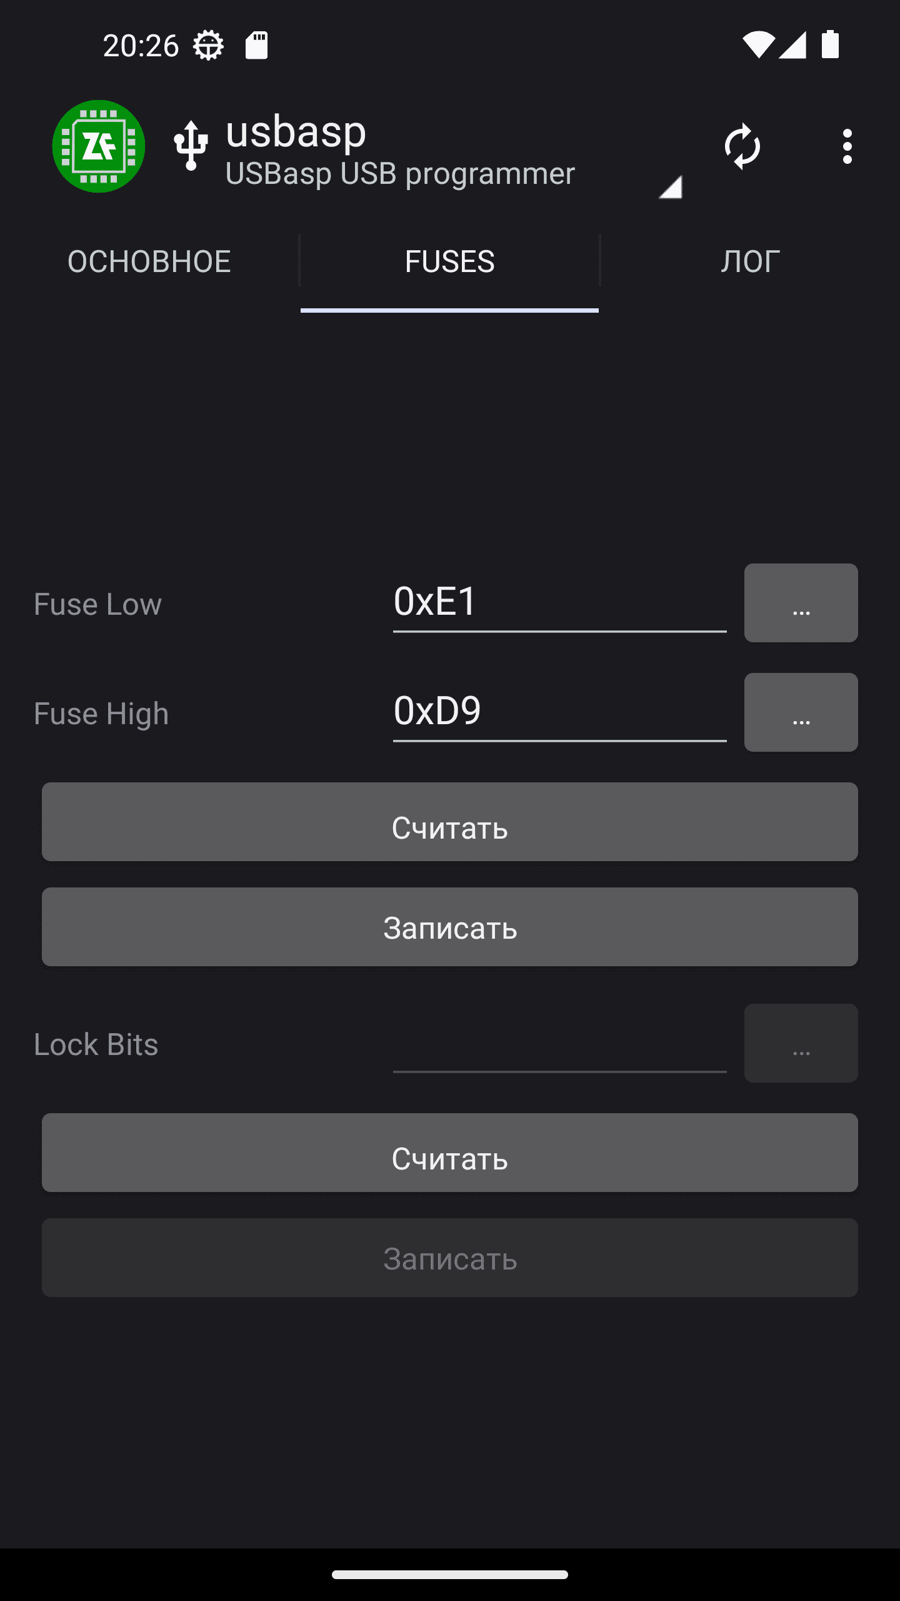Tap the battery indicator icon
Viewport: 900px width, 1601px height.
click(830, 45)
